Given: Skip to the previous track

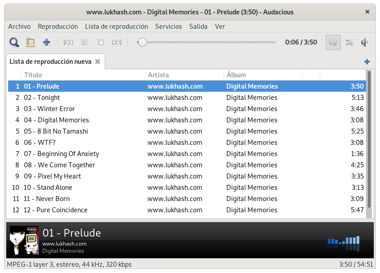Looking at the screenshot, I should (68, 42).
